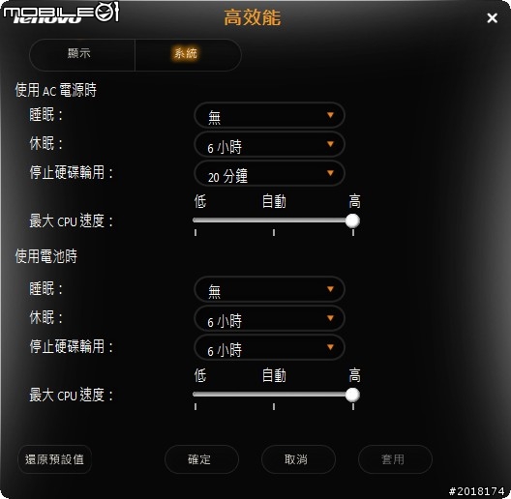Click the 還原預設值 restore defaults button
Screen dimensions: 511x499
tap(54, 459)
